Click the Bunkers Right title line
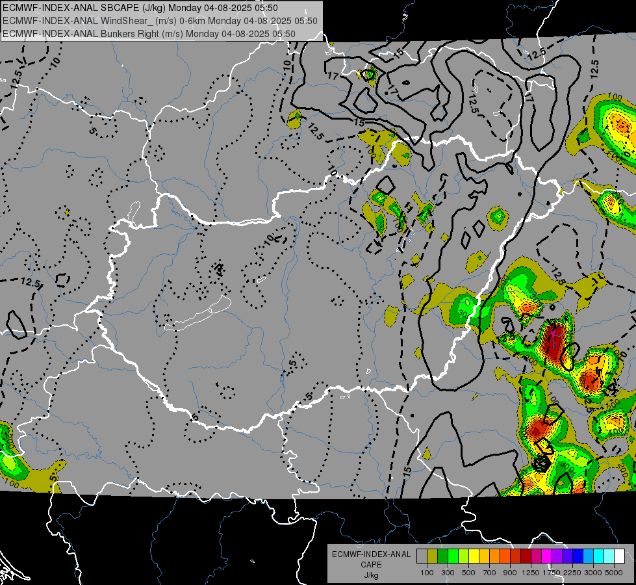636x585 pixels. (149, 34)
